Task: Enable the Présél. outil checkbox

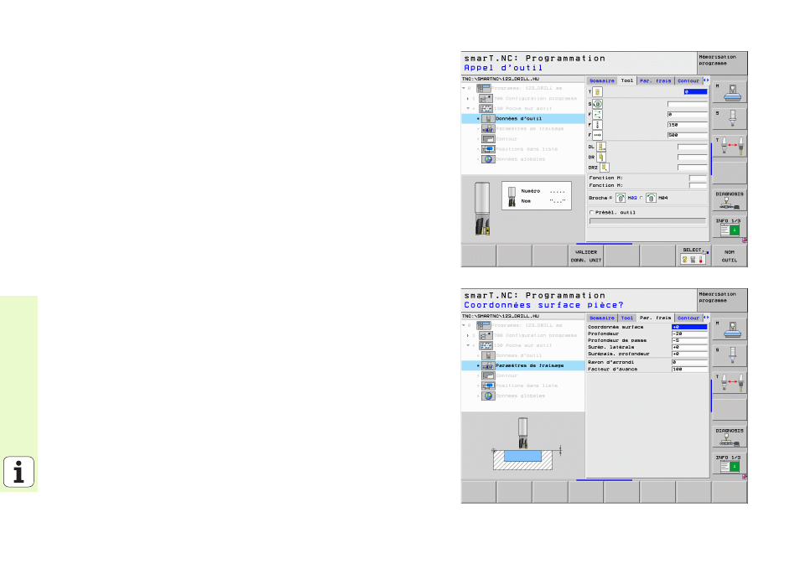Action: click(x=592, y=212)
